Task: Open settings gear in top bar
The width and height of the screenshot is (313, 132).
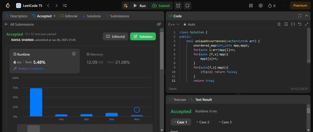Action: (261, 5)
